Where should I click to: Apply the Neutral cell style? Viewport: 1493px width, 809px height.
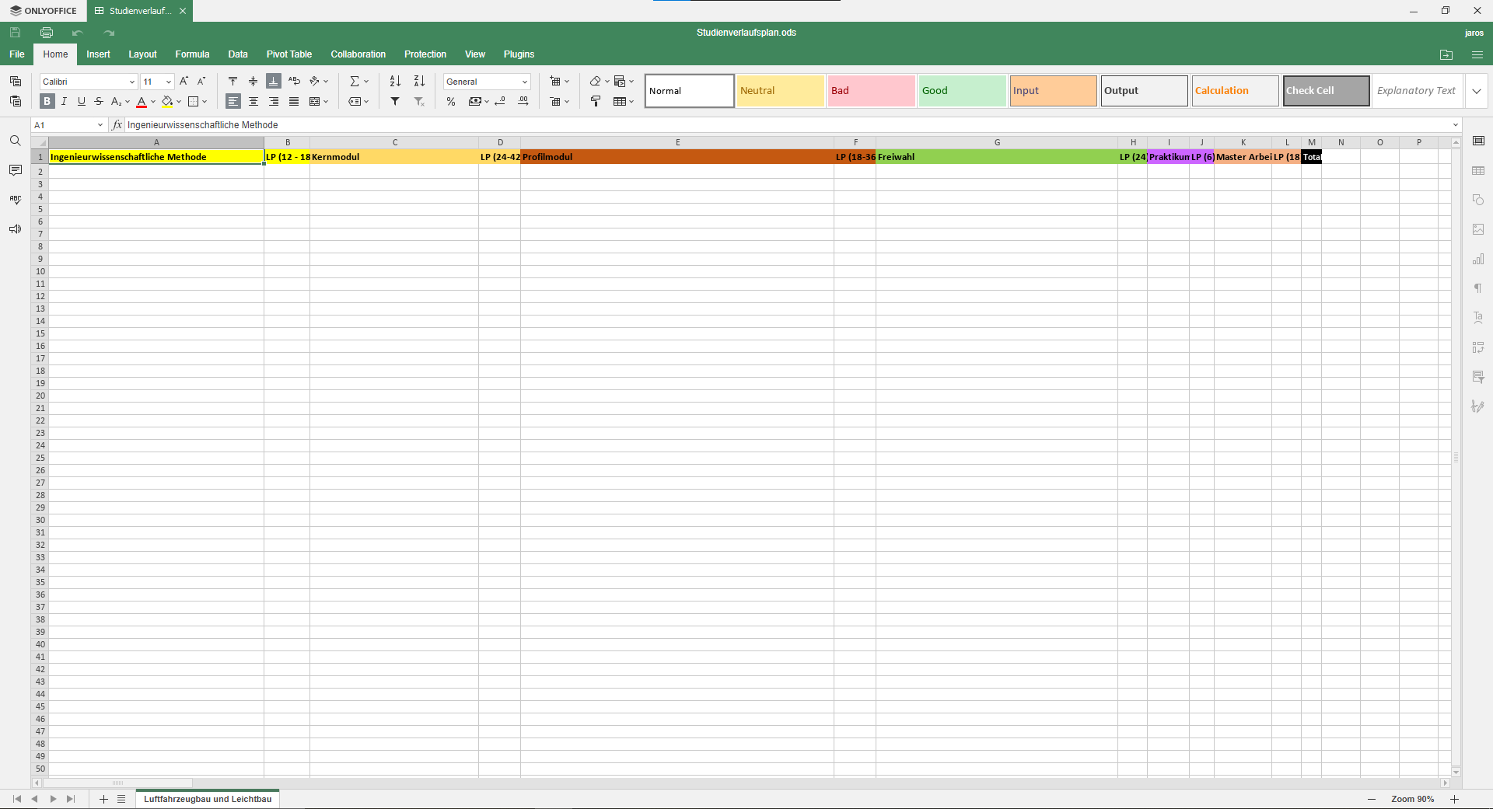click(780, 91)
